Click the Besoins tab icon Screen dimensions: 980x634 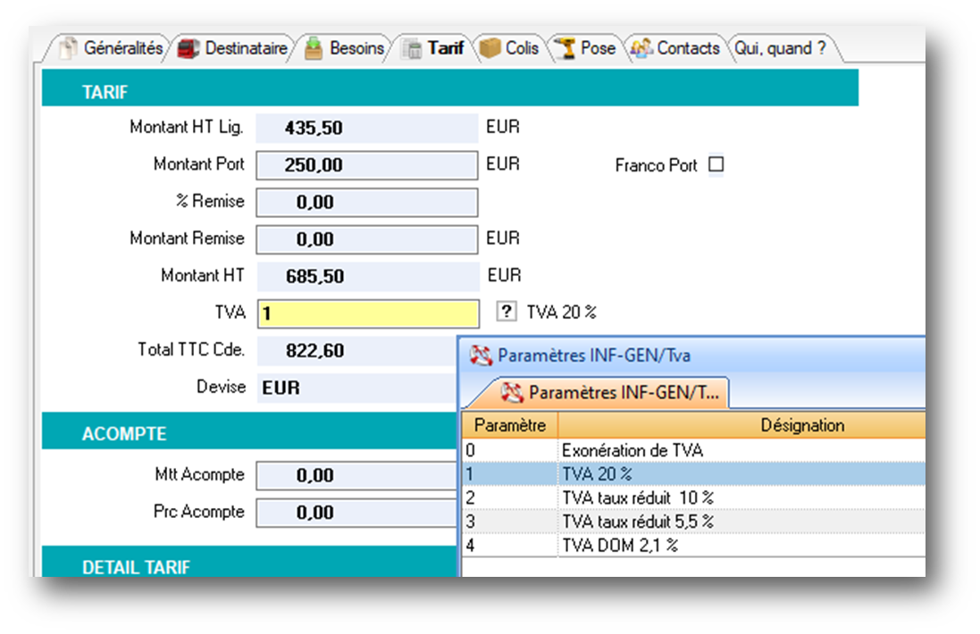click(x=314, y=48)
